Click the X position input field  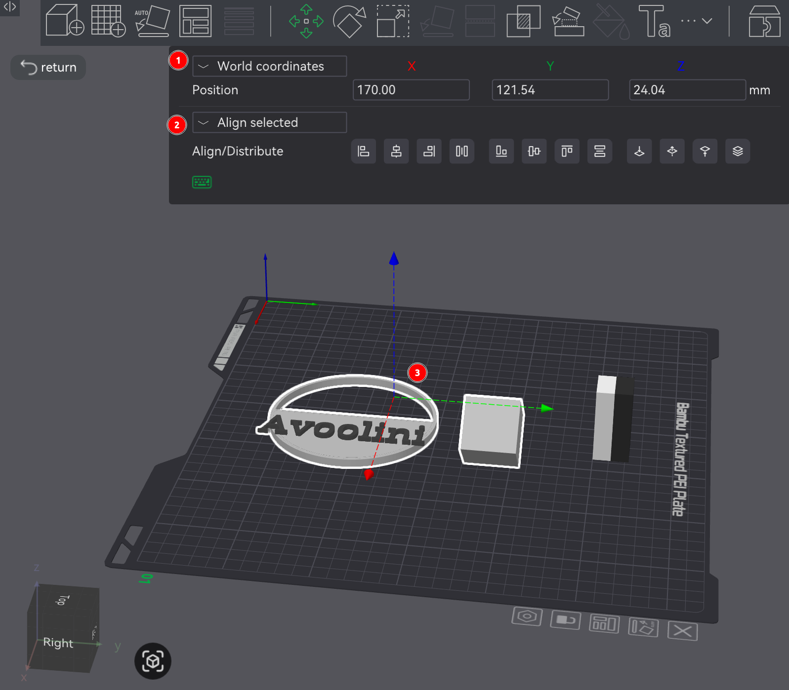411,90
